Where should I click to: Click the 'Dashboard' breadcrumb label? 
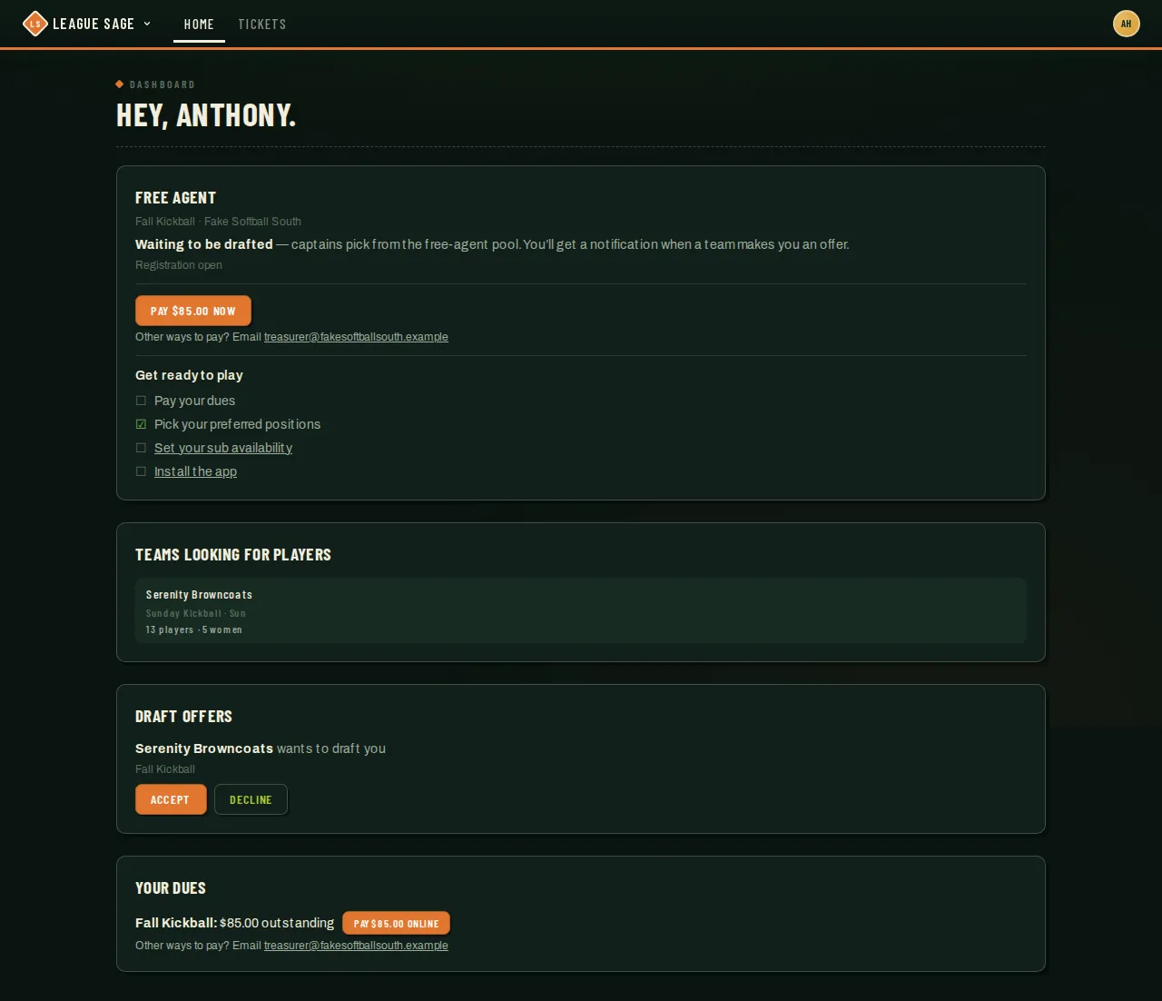coord(162,84)
